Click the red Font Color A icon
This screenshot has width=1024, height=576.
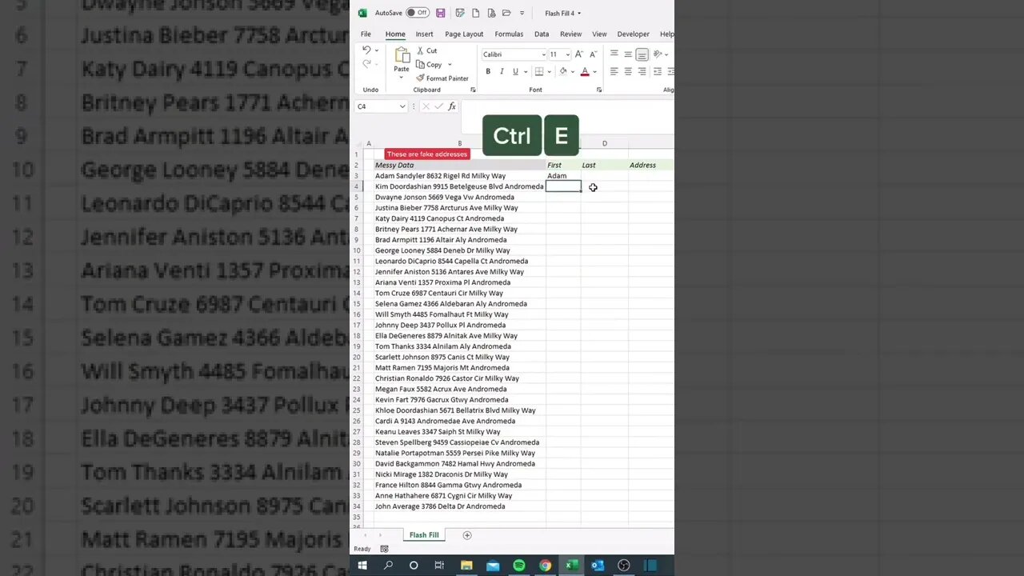click(585, 72)
